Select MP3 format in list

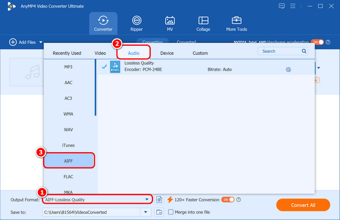click(x=69, y=67)
